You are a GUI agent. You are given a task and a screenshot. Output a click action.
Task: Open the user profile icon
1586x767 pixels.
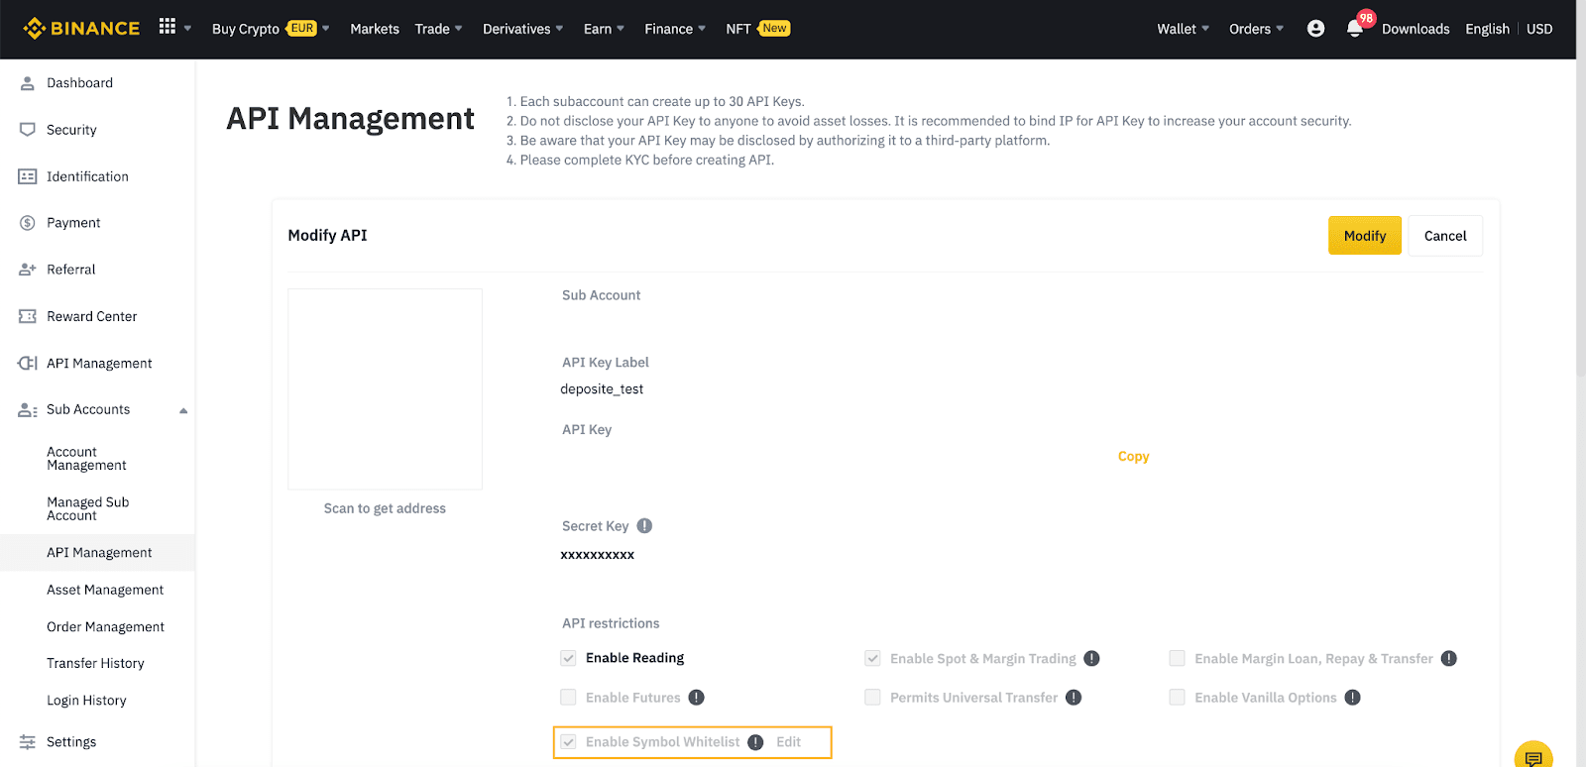point(1315,29)
